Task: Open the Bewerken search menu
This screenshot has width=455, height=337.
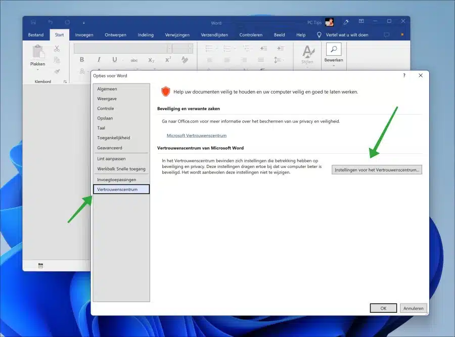Action: [x=334, y=55]
